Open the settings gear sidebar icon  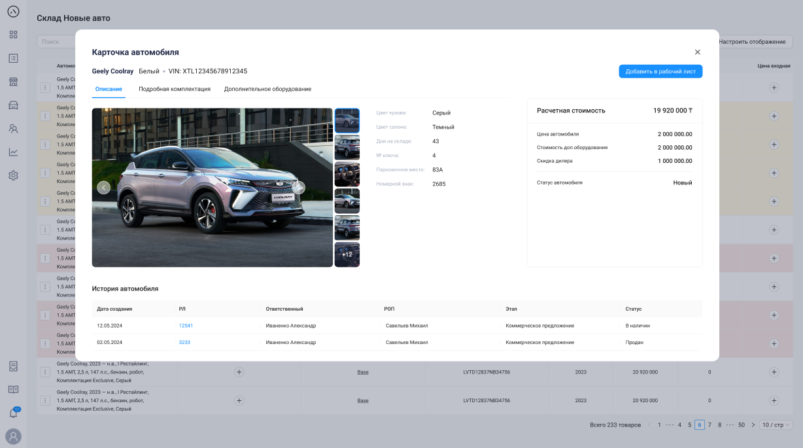pos(13,175)
